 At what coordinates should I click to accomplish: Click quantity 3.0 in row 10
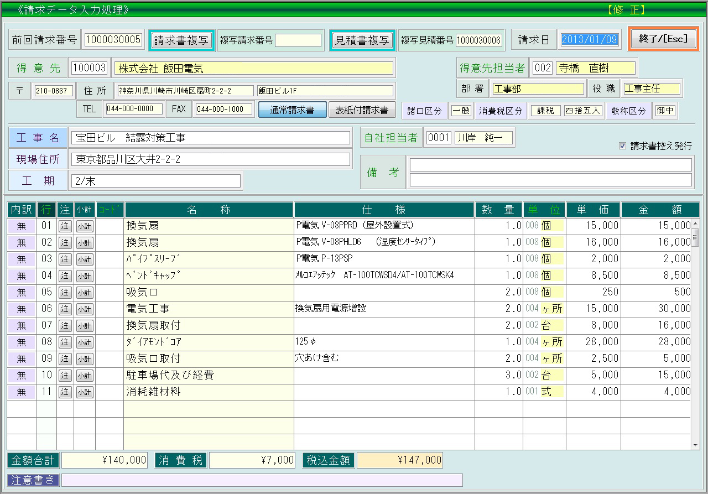[499, 375]
